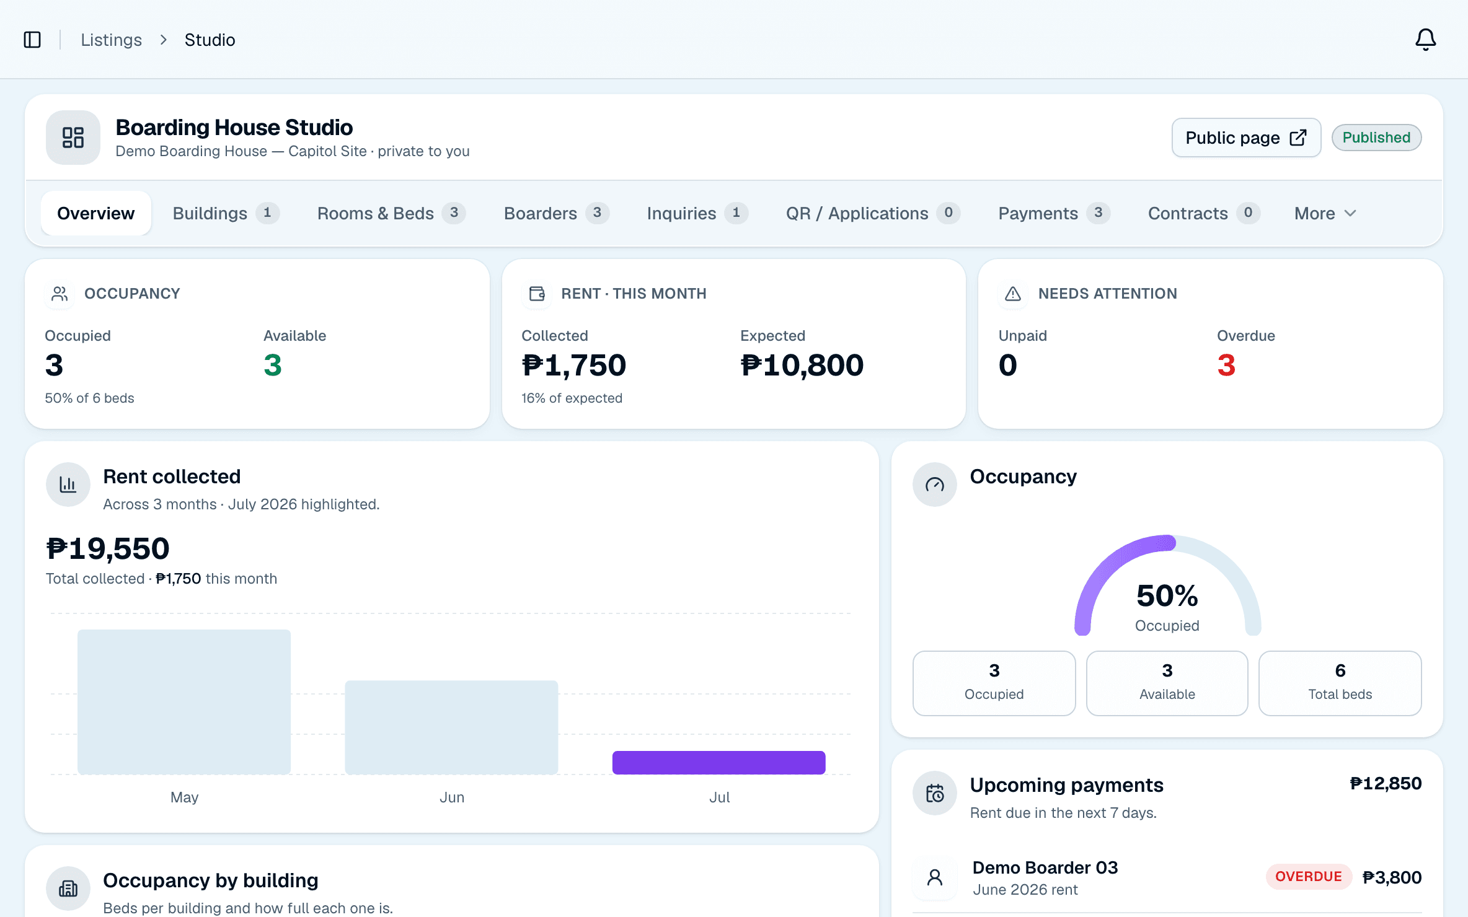The height and width of the screenshot is (917, 1468).
Task: Click the Total beds box showing 6
Action: pyautogui.click(x=1340, y=683)
